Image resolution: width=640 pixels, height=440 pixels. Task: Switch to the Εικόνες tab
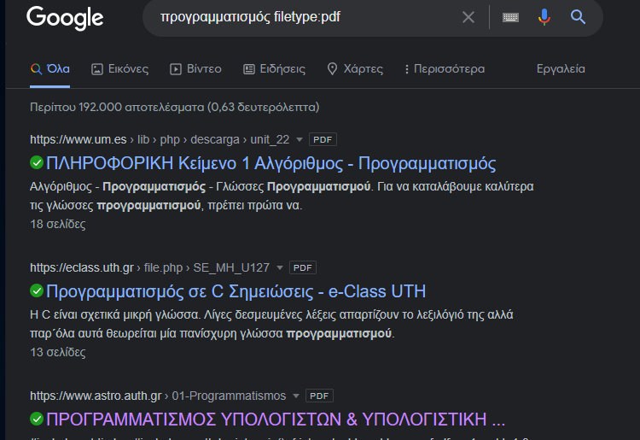[120, 69]
